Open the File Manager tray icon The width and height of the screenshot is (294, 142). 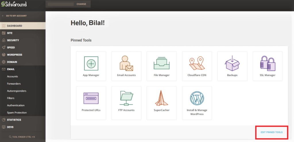tap(162, 63)
